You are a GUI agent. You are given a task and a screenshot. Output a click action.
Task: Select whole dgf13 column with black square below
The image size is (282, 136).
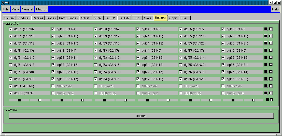point(105,100)
